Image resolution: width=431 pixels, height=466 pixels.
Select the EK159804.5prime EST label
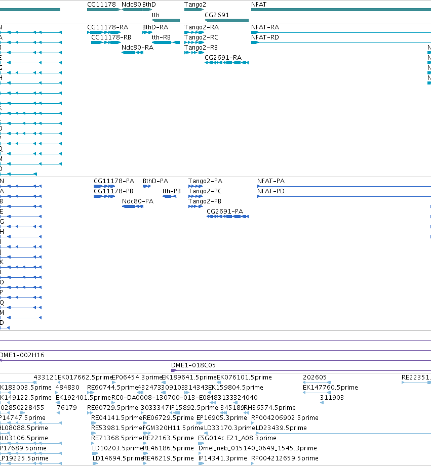tap(236, 388)
